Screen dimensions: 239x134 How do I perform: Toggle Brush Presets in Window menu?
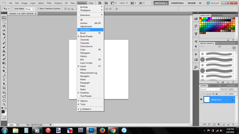coord(90,37)
